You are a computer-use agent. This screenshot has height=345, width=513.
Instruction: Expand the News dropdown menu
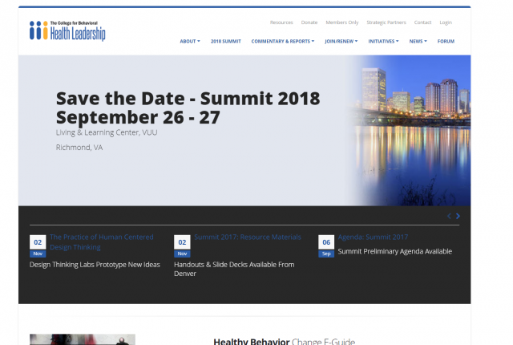418,41
